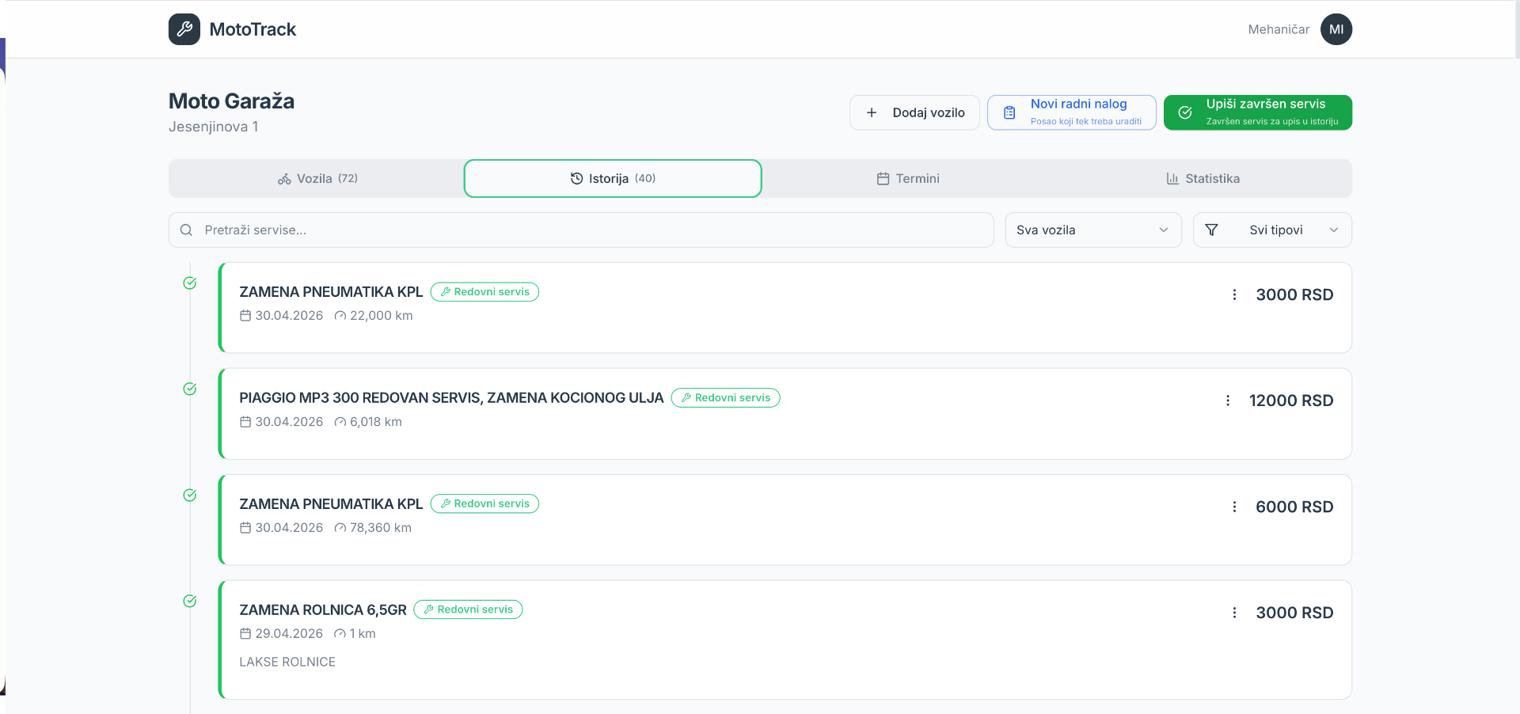Click chevron arrow of Svi tipovi
The width and height of the screenshot is (1520, 714).
click(1334, 230)
